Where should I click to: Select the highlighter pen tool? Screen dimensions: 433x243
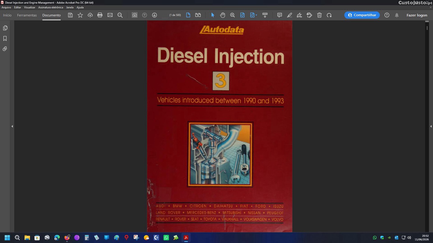pos(290,15)
